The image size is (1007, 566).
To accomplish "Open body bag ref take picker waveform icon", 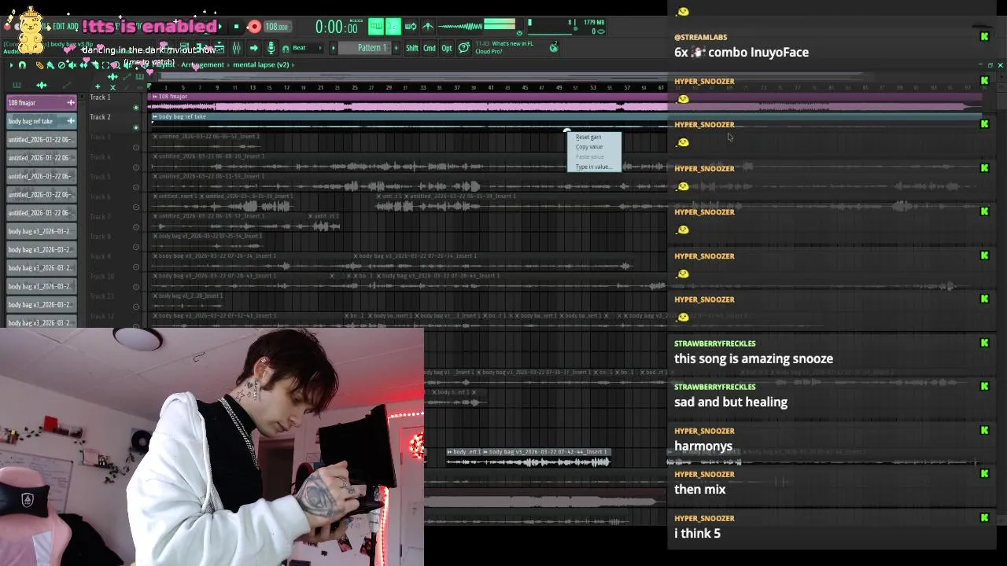I will tap(71, 121).
